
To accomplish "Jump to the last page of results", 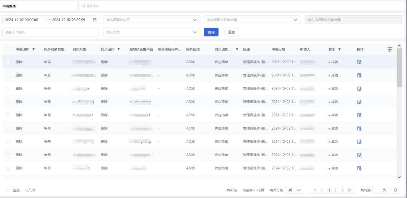I will 349,190.
